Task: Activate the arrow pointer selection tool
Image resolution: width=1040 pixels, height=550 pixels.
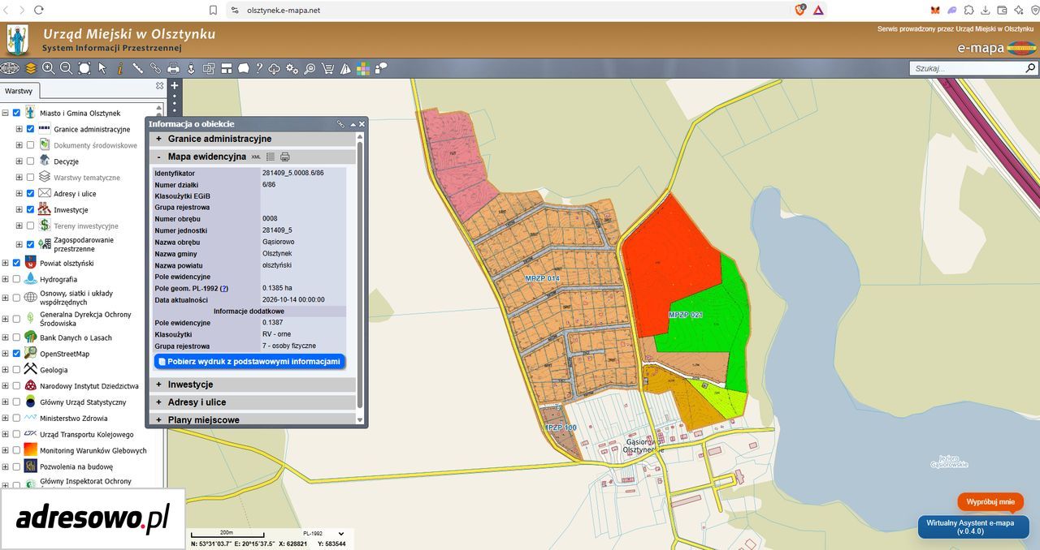Action: pos(102,68)
